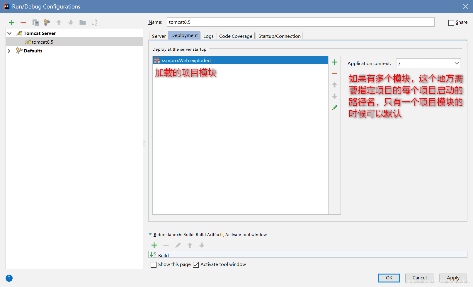473x287 pixels.
Task: Click IntelliJ logo in title bar
Action: tap(6, 6)
